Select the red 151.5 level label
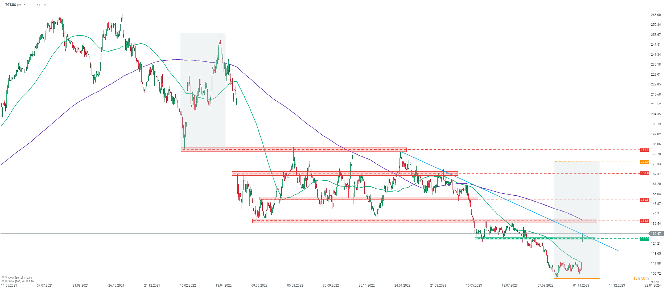The height and width of the screenshot is (290, 667). coord(644,200)
